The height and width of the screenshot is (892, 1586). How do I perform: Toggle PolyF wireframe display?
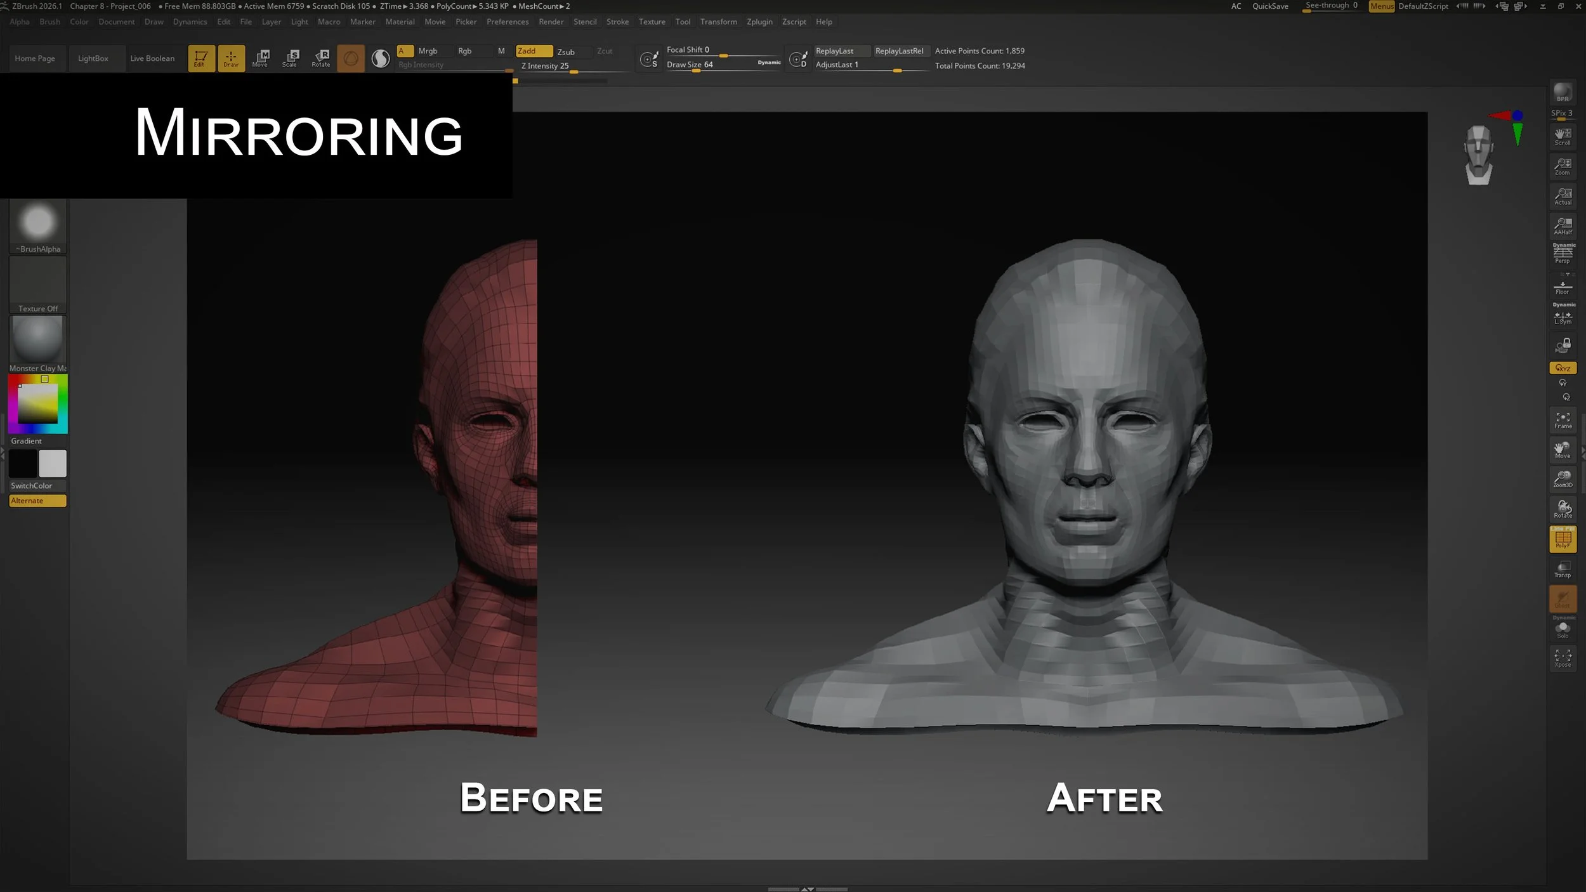(1563, 539)
